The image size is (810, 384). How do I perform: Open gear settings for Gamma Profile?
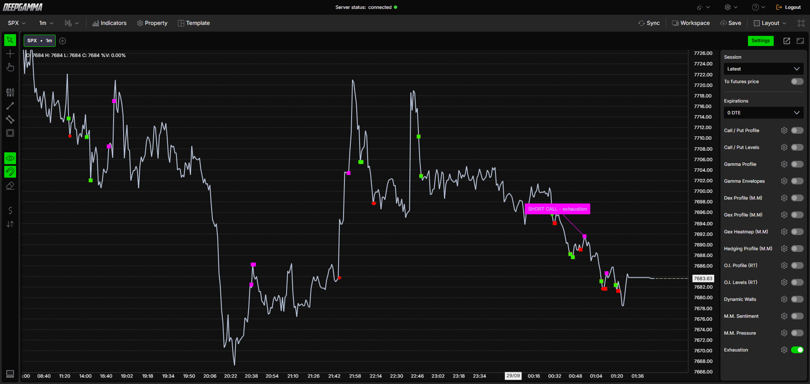(784, 164)
